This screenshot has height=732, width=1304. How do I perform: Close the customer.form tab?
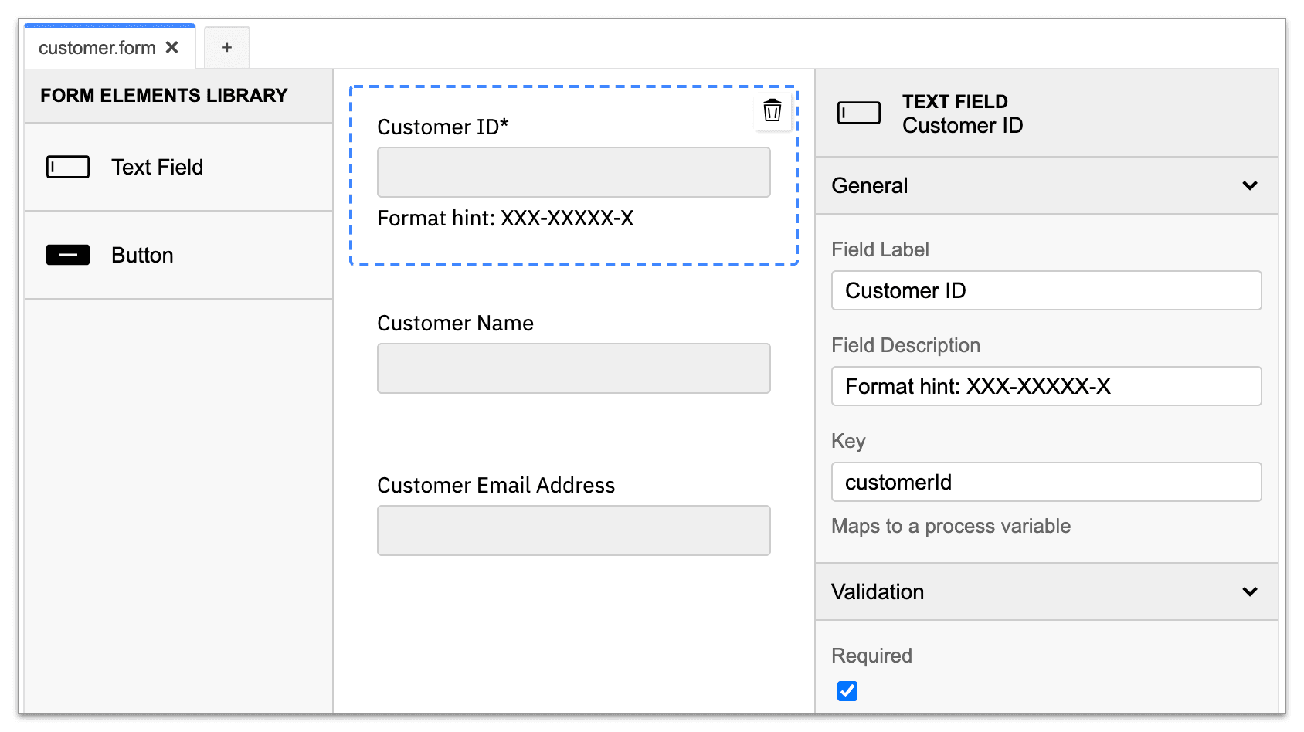172,47
